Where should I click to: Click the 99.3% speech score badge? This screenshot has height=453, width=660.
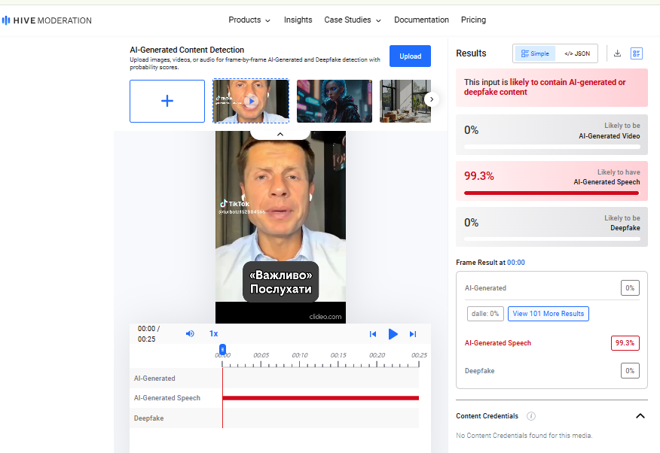[625, 343]
